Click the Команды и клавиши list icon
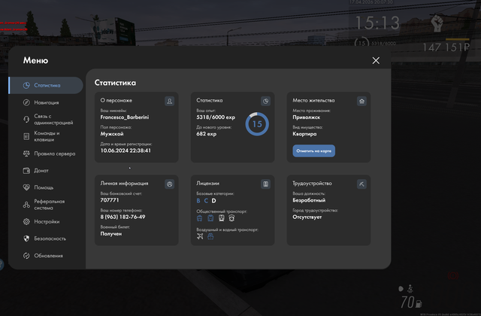The height and width of the screenshot is (316, 481). [x=26, y=136]
